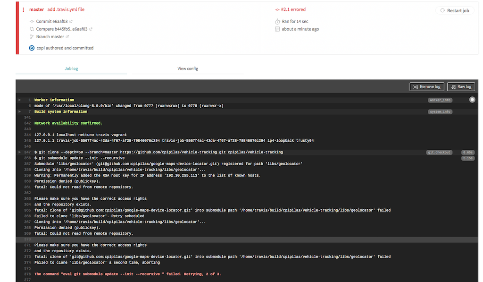Open the Raw log view
The height and width of the screenshot is (282, 483).
point(461,86)
